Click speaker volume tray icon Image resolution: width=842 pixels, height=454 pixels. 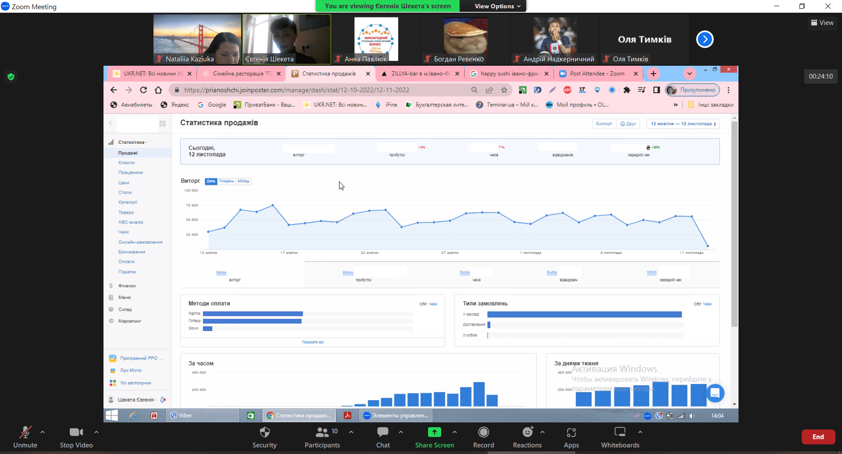[692, 416]
